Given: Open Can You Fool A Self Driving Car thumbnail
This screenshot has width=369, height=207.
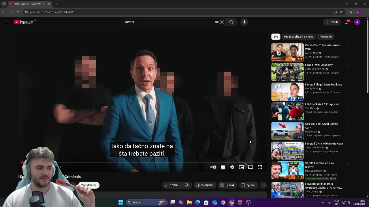Looking at the screenshot, I should (287, 131).
